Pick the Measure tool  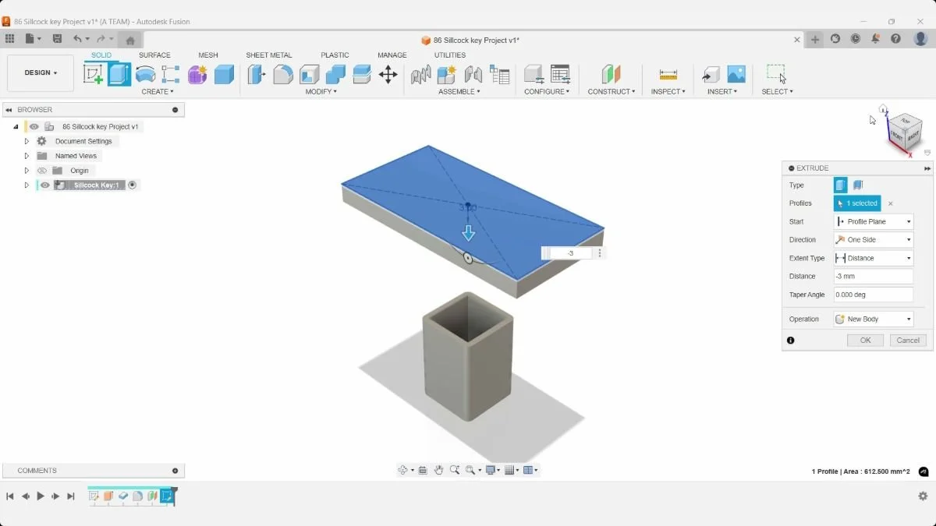tap(668, 74)
